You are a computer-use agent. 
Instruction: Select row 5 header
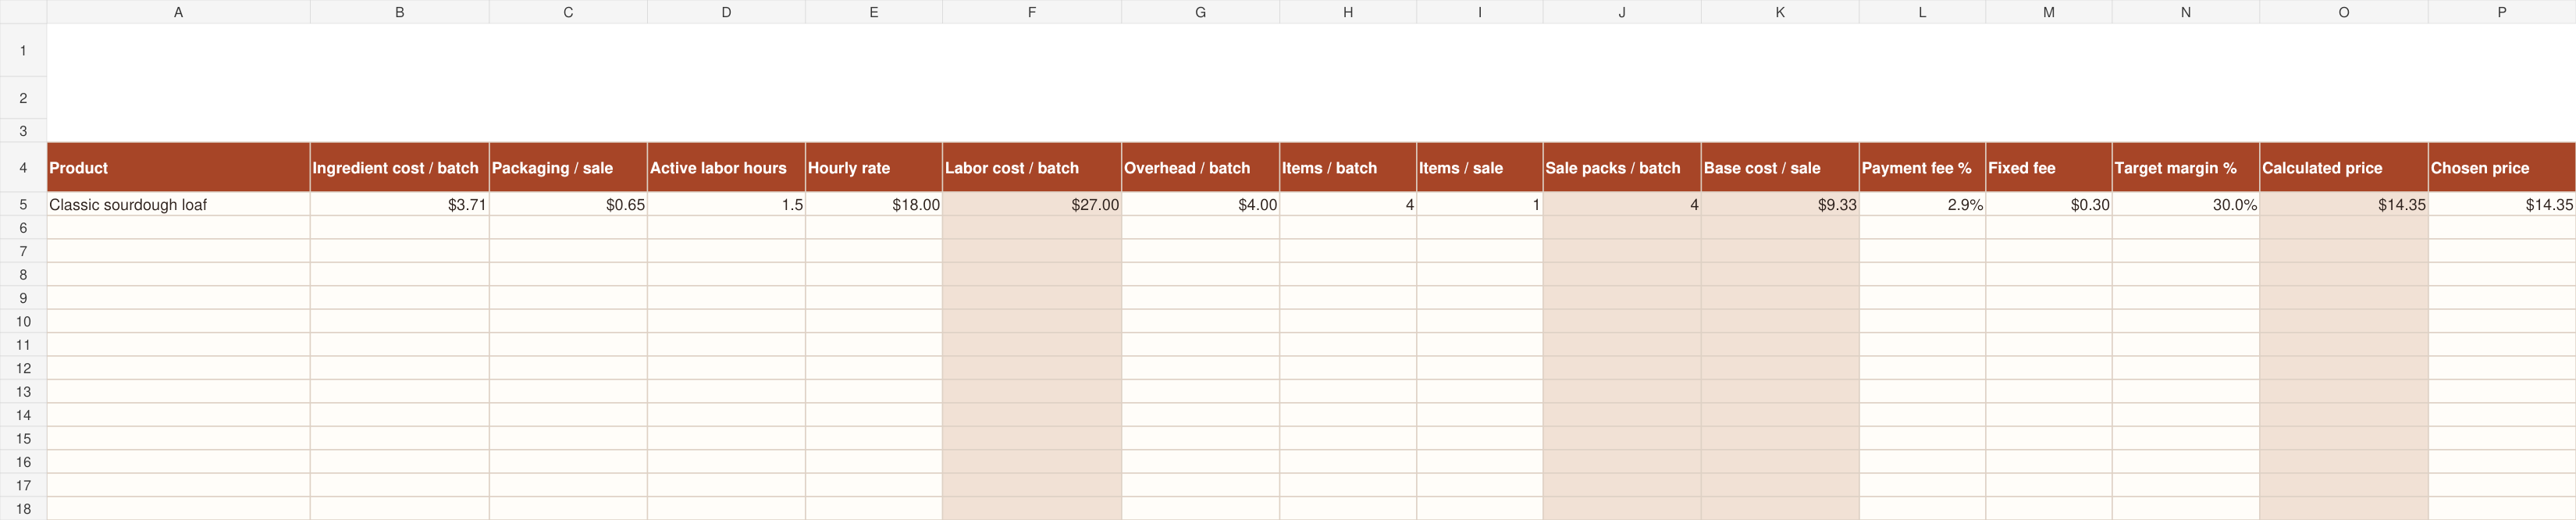[23, 204]
